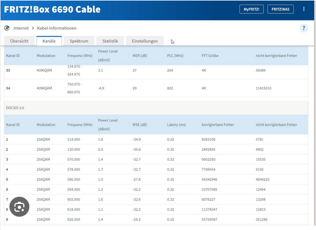Click MSE value -35.8
Viewport: 316px width, 230px height.
136,150
